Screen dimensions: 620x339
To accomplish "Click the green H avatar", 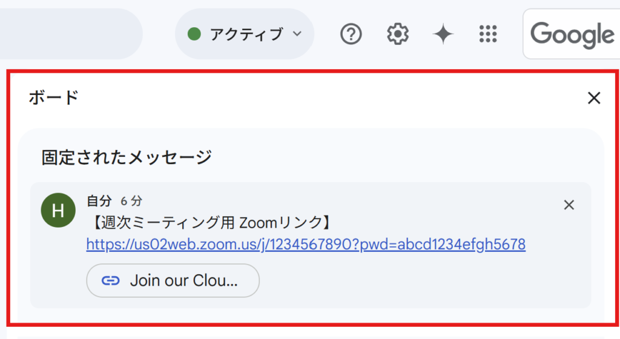I will [58, 210].
